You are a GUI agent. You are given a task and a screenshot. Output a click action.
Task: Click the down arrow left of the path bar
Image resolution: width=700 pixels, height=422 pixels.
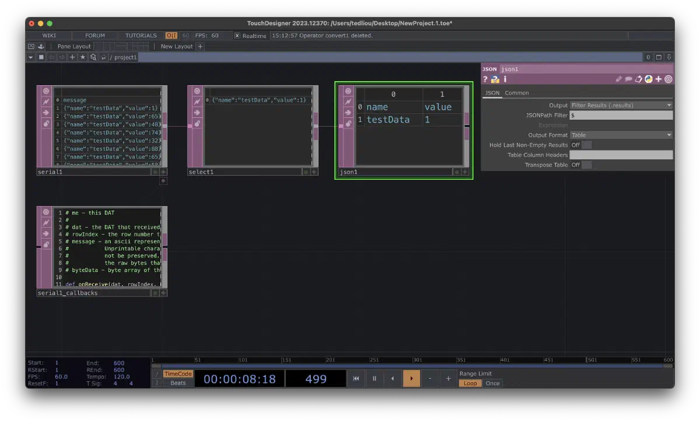pos(30,57)
